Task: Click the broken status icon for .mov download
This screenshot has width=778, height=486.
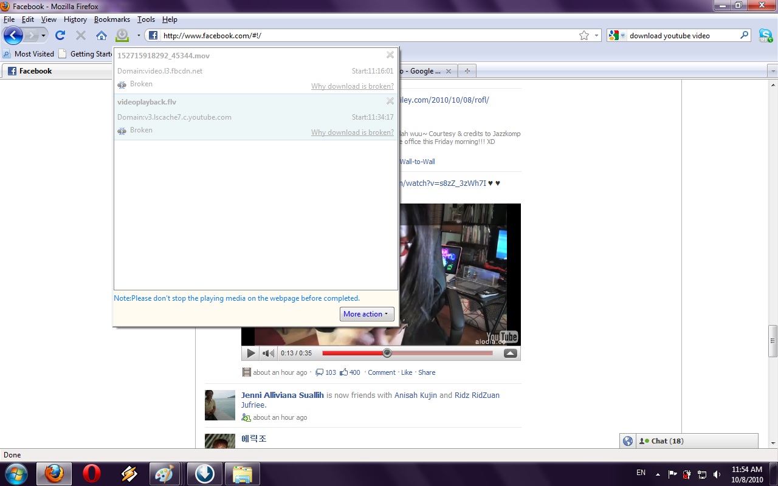Action: pos(122,84)
